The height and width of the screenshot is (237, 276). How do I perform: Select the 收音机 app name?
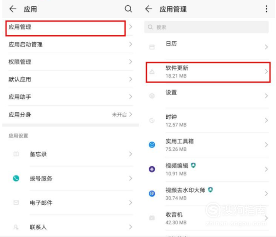coord(174,215)
